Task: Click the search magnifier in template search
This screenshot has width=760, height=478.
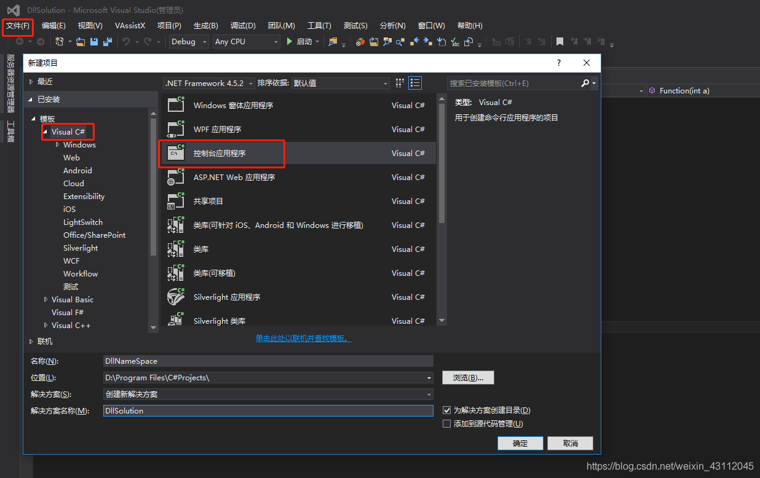Action: point(585,83)
